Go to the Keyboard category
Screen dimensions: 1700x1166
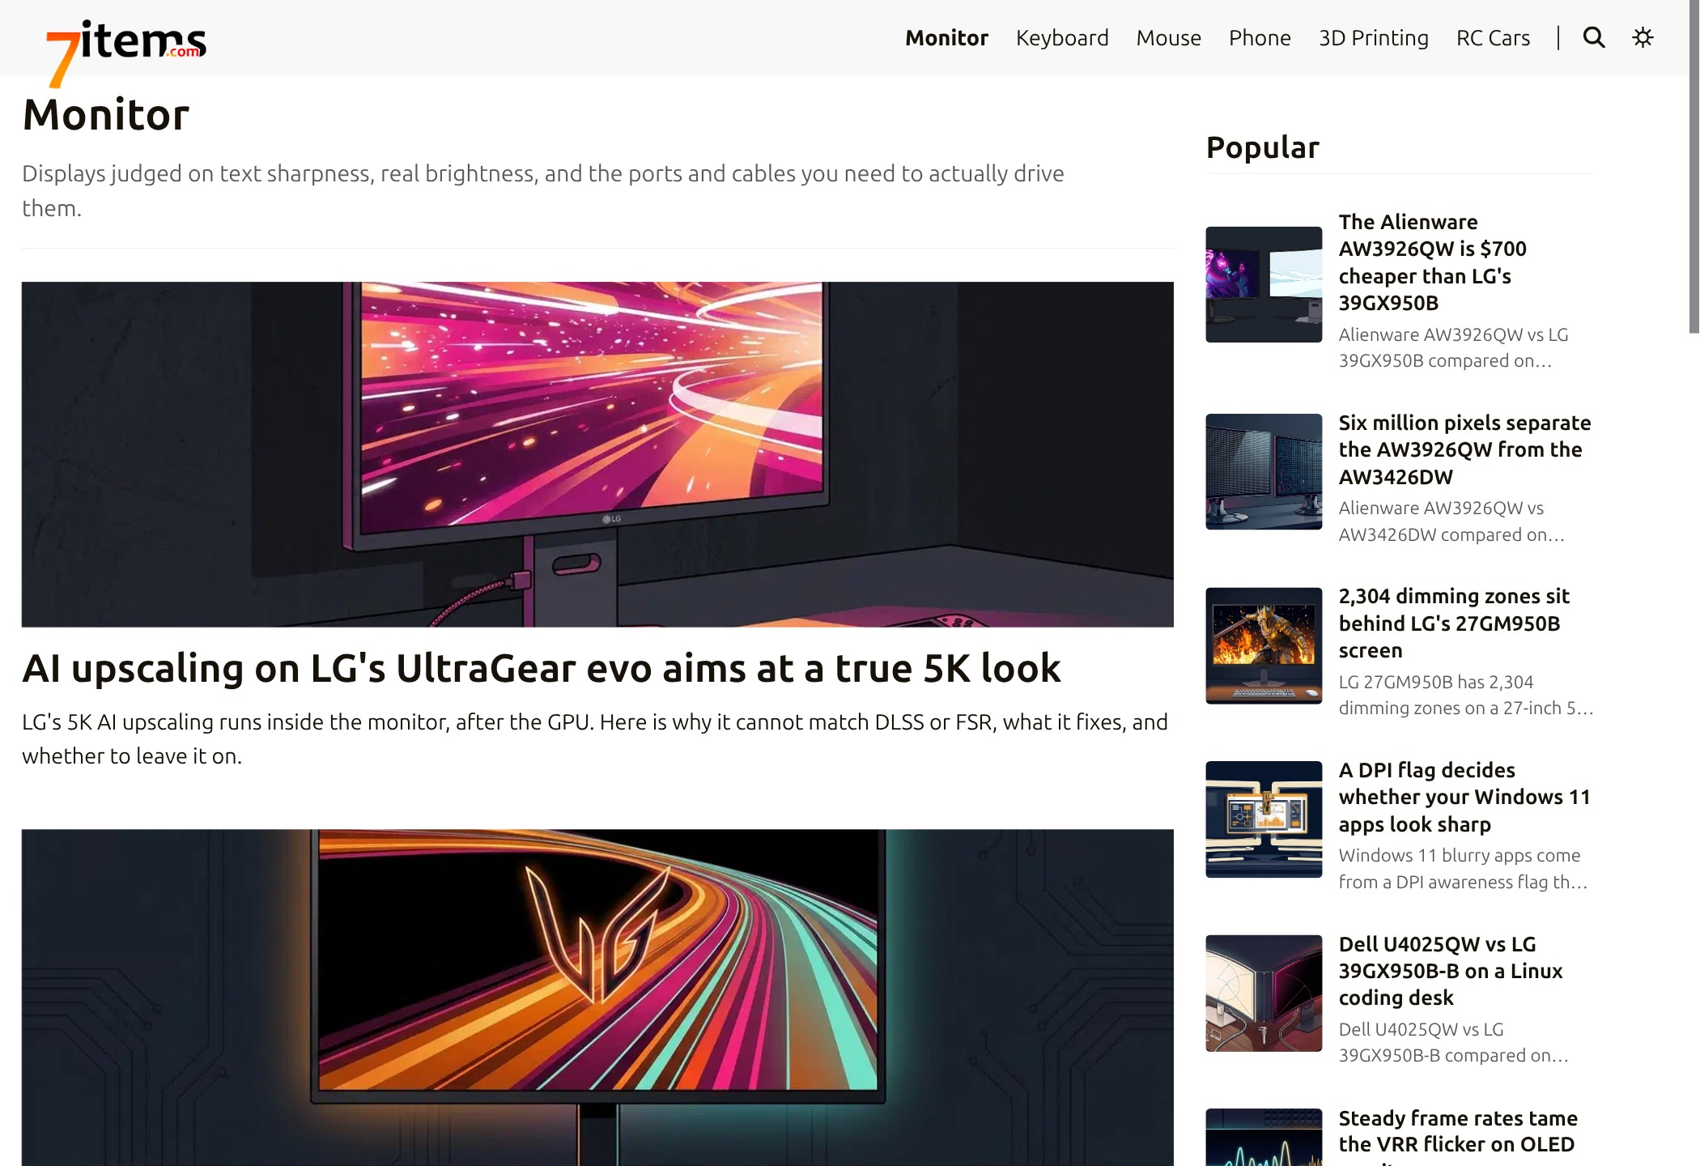pyautogui.click(x=1062, y=38)
